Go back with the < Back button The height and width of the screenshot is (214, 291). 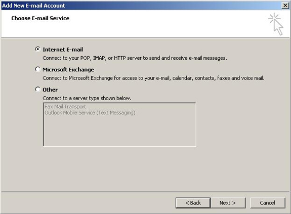(x=193, y=203)
